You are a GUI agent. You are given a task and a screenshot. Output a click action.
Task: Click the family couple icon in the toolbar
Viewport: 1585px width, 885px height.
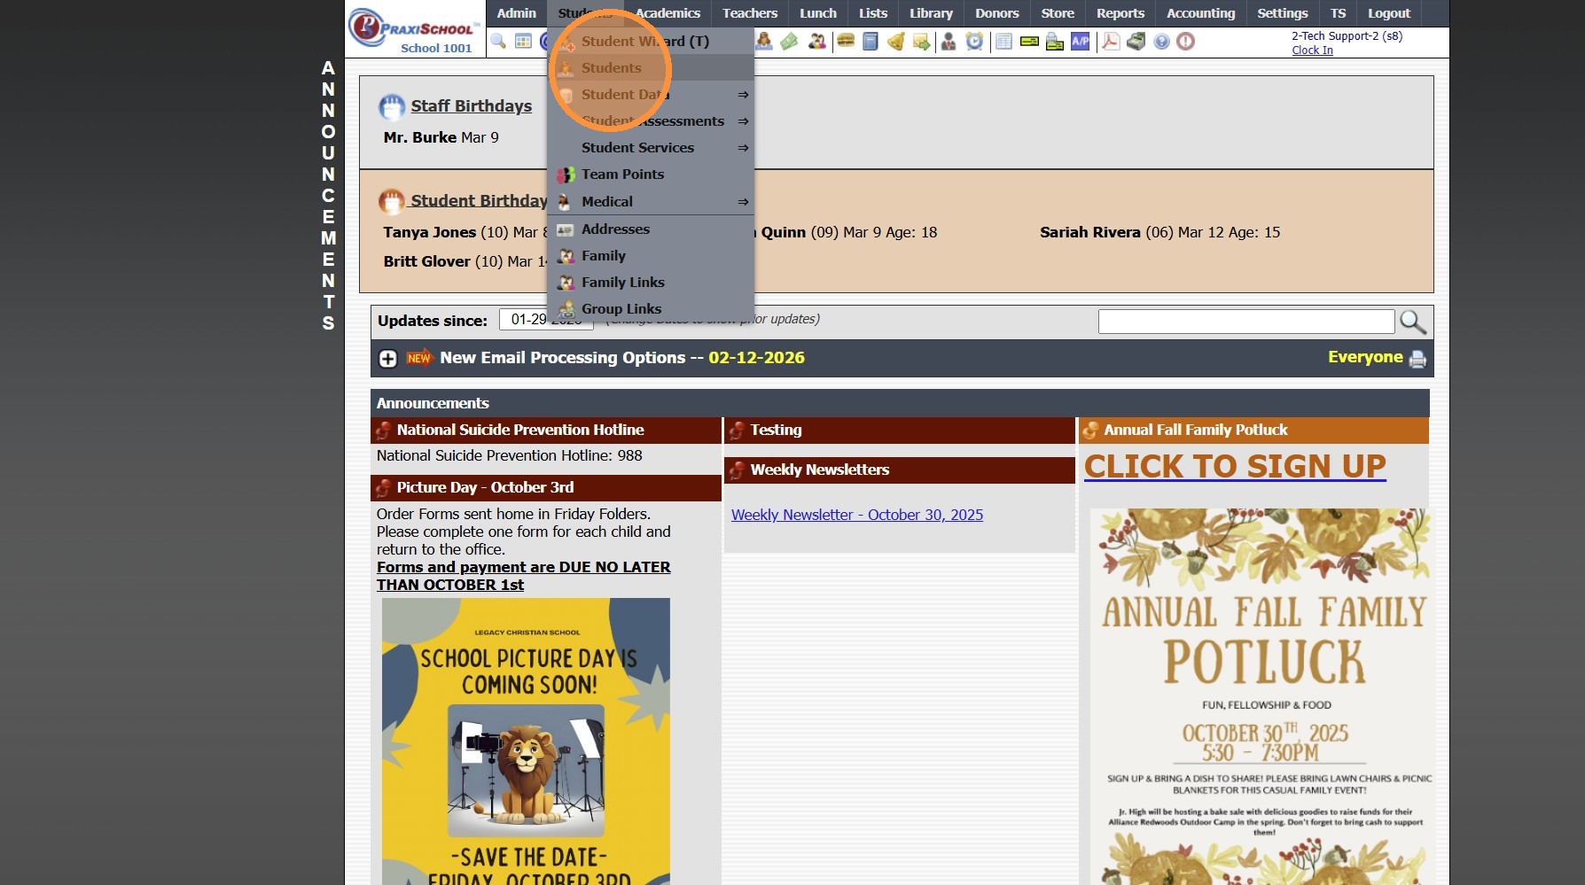[x=817, y=42]
